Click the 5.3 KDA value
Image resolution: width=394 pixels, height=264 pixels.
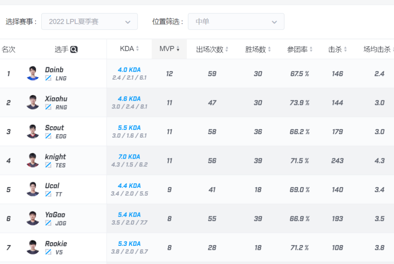coord(129,243)
